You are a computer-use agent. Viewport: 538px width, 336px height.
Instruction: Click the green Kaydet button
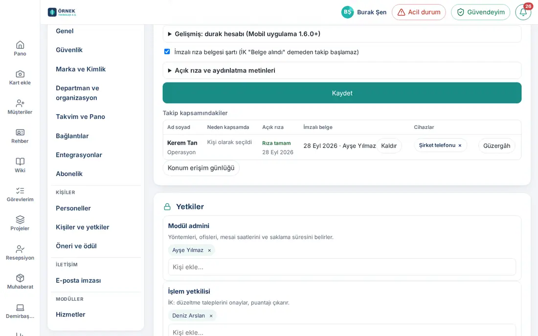342,93
